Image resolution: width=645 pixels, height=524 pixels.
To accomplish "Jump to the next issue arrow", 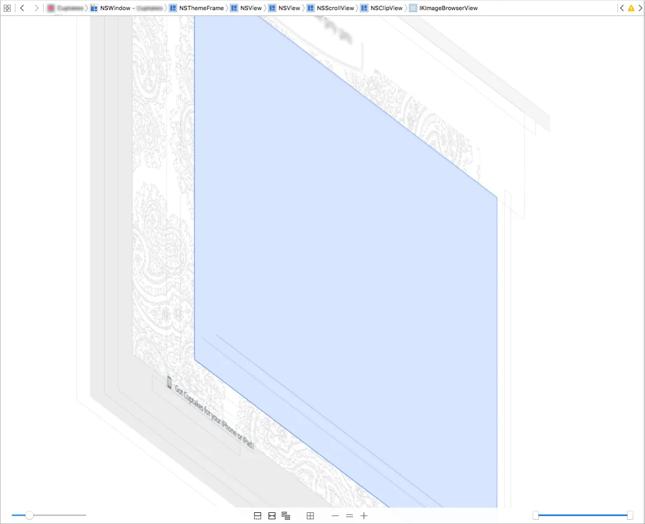I will [x=640, y=8].
